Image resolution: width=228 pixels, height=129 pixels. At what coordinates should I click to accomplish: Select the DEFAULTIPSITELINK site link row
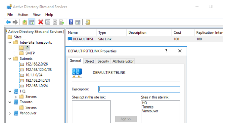(145, 39)
